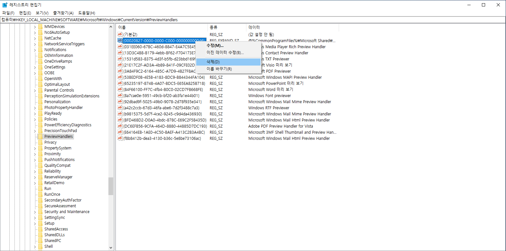
Task: Click the tree pane scrollbar thumb
Action: [x=111, y=186]
